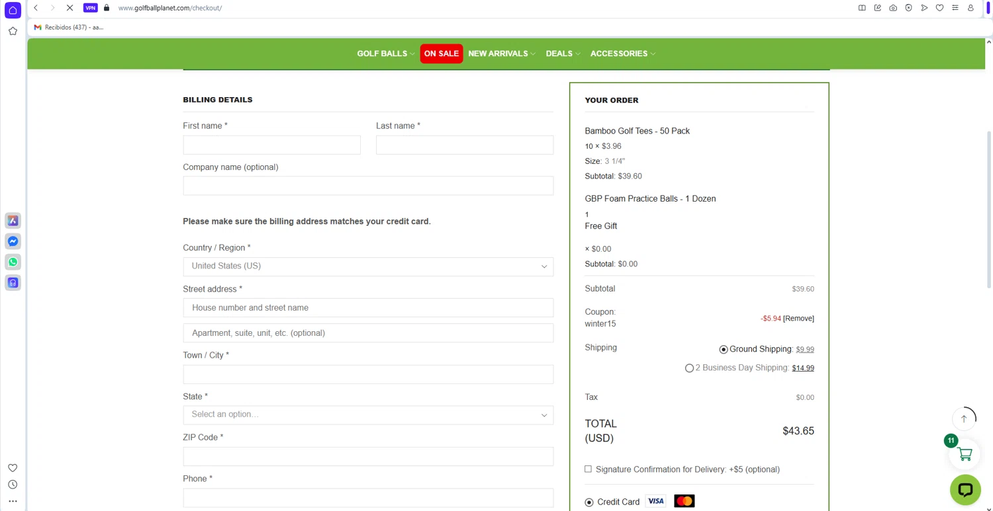Click the -$5.94 coupon discount value
Screen dimensions: 993x511
pos(771,318)
